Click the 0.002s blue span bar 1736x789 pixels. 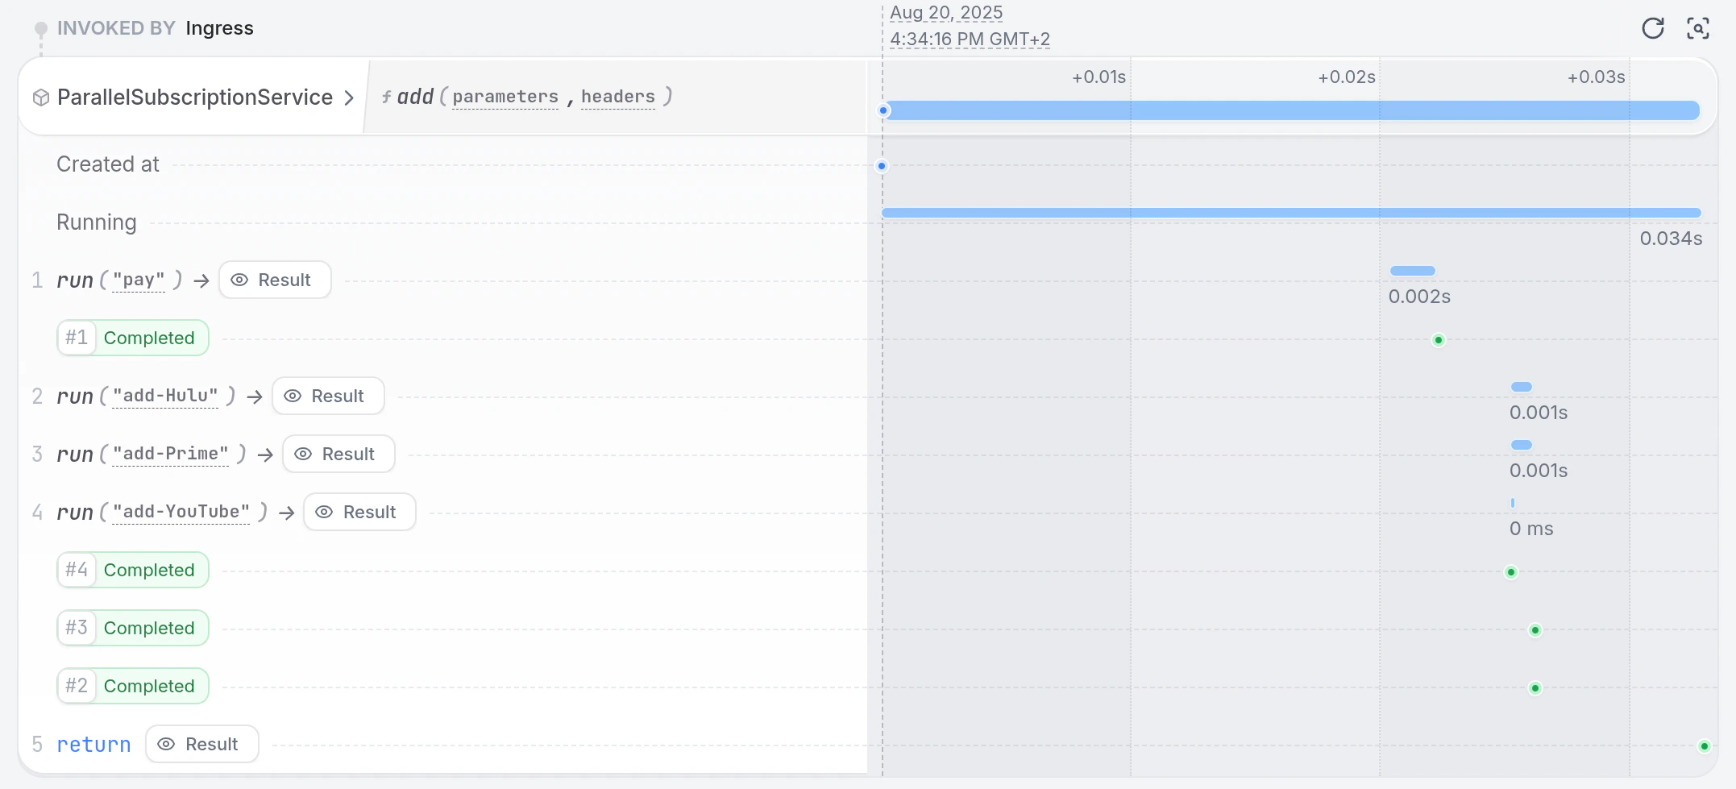tap(1411, 270)
